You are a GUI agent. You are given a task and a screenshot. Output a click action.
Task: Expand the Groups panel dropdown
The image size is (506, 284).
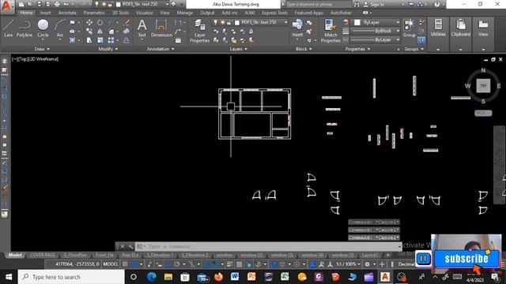413,49
